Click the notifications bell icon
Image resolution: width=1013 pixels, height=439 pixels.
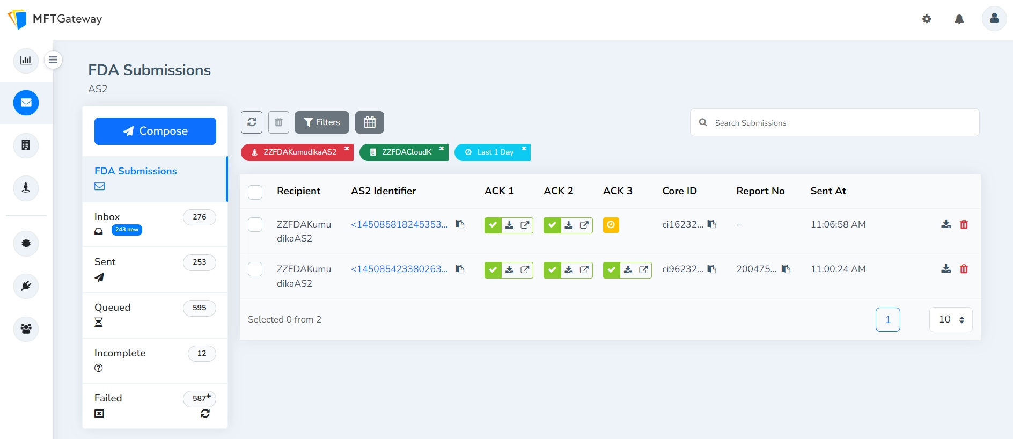(x=959, y=19)
